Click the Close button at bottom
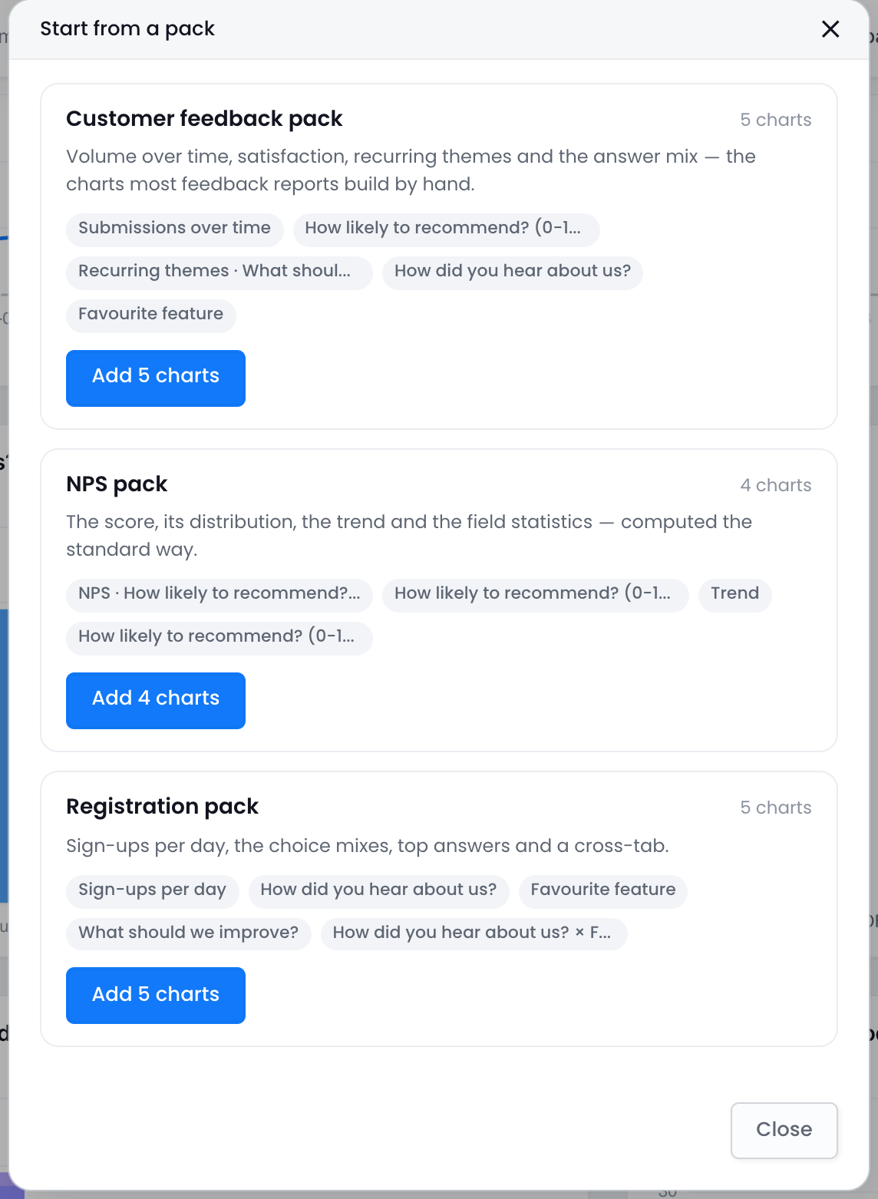The height and width of the screenshot is (1199, 878). click(x=784, y=1131)
